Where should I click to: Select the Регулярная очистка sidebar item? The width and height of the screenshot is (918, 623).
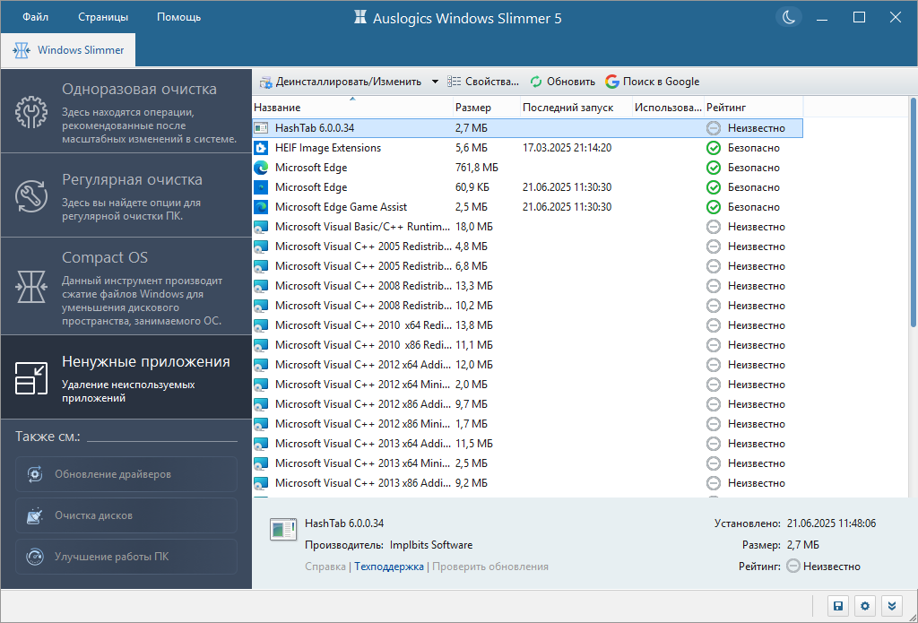pos(126,195)
